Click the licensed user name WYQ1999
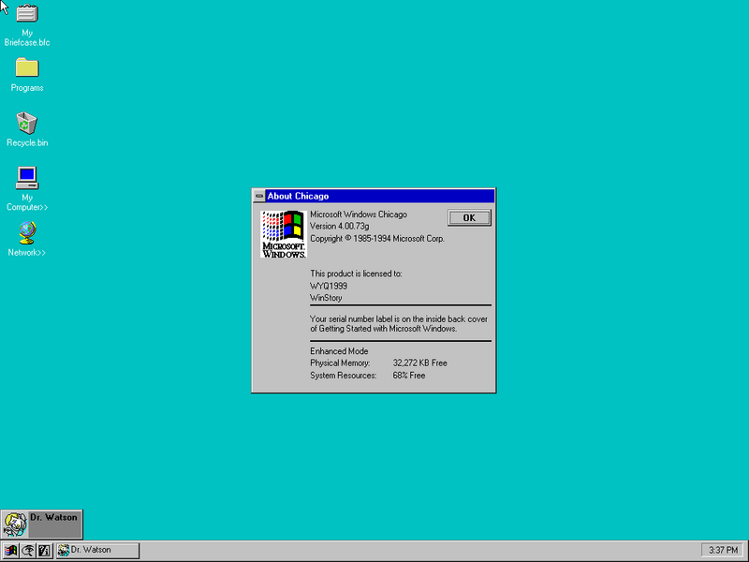The image size is (749, 562). 329,286
